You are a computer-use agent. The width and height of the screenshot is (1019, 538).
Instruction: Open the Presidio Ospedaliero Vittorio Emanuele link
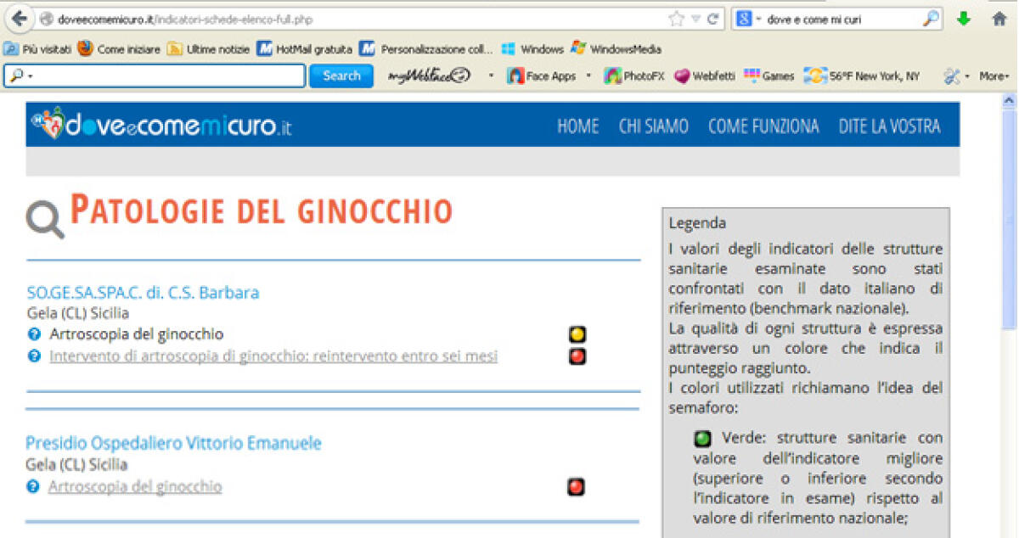pos(173,443)
